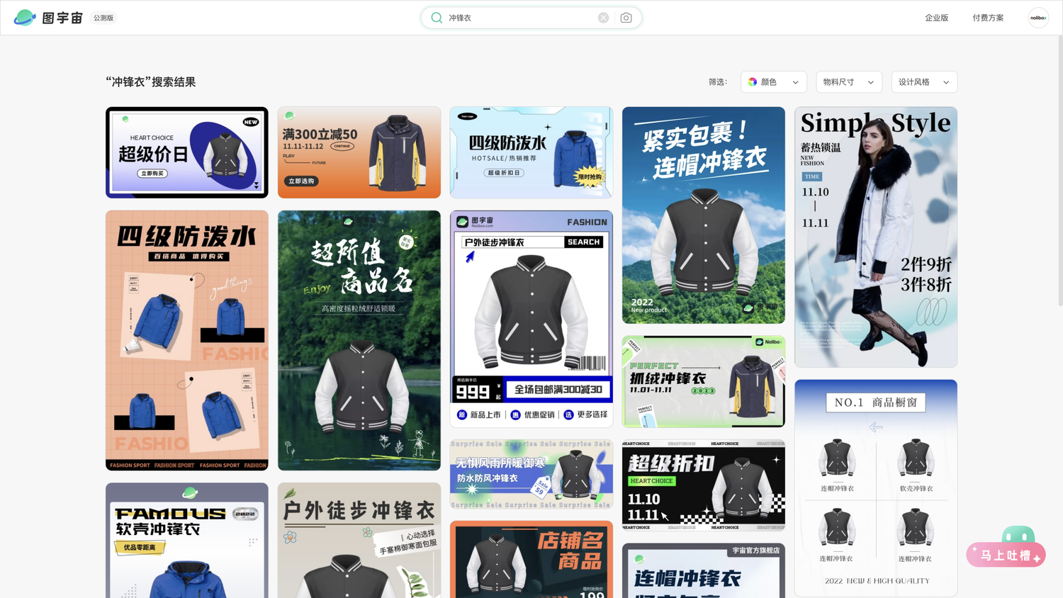Open image search via the camera icon

pos(626,18)
